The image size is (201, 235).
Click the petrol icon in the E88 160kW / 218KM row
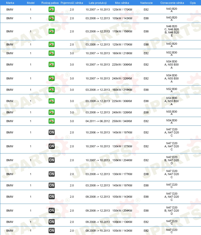51,90
